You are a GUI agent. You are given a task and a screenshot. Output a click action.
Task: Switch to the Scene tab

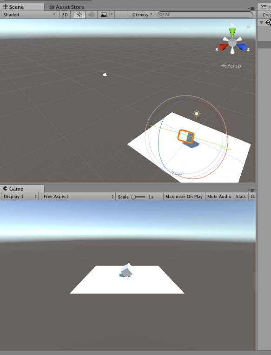22,7
